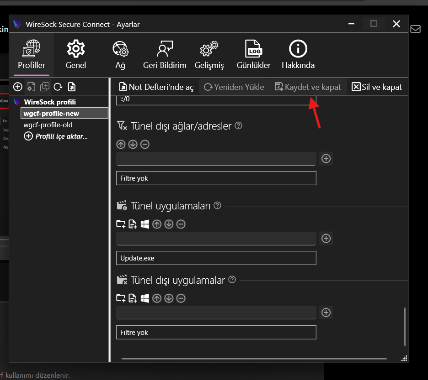This screenshot has height=380, width=428.
Task: Open the Gelişmiş tab
Action: (x=209, y=55)
